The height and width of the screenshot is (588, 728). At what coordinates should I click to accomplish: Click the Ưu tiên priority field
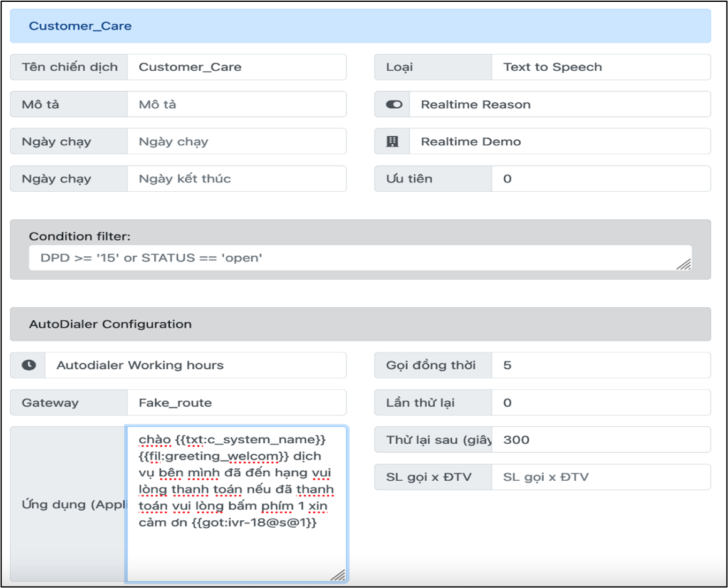[600, 179]
